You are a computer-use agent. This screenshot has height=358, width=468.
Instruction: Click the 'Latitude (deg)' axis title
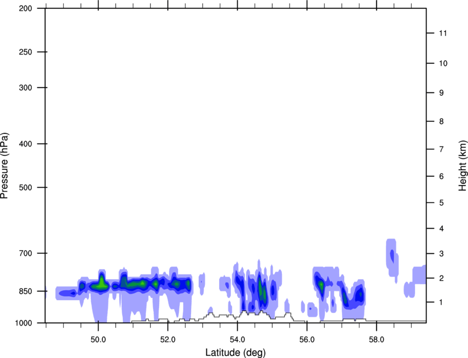tap(236, 352)
